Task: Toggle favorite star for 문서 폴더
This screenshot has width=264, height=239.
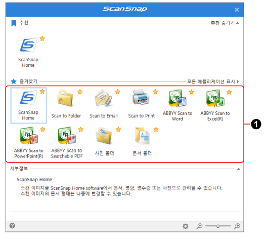Action: [x=156, y=130]
